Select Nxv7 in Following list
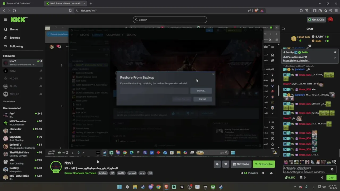The image size is (340, 191). click(x=23, y=63)
